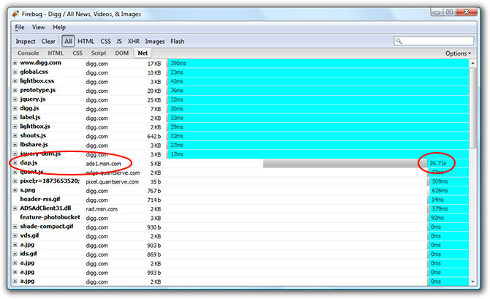Switch to the HTML panel tab
The width and height of the screenshot is (490, 299).
click(56, 53)
